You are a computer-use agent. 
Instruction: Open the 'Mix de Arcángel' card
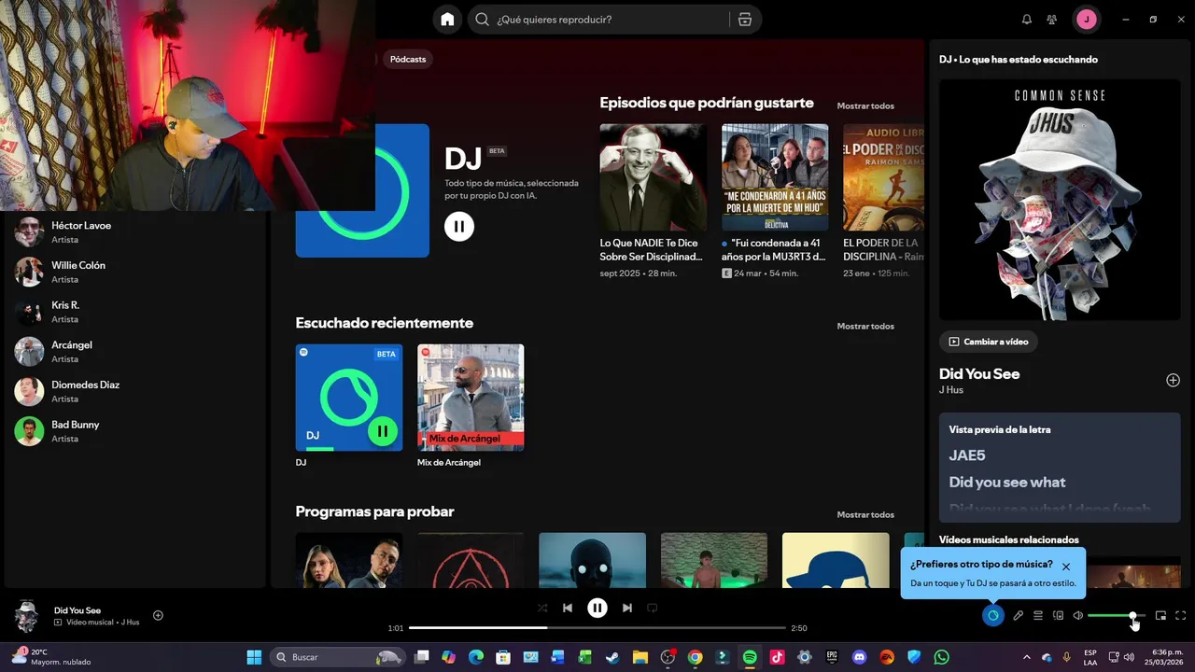pos(471,406)
